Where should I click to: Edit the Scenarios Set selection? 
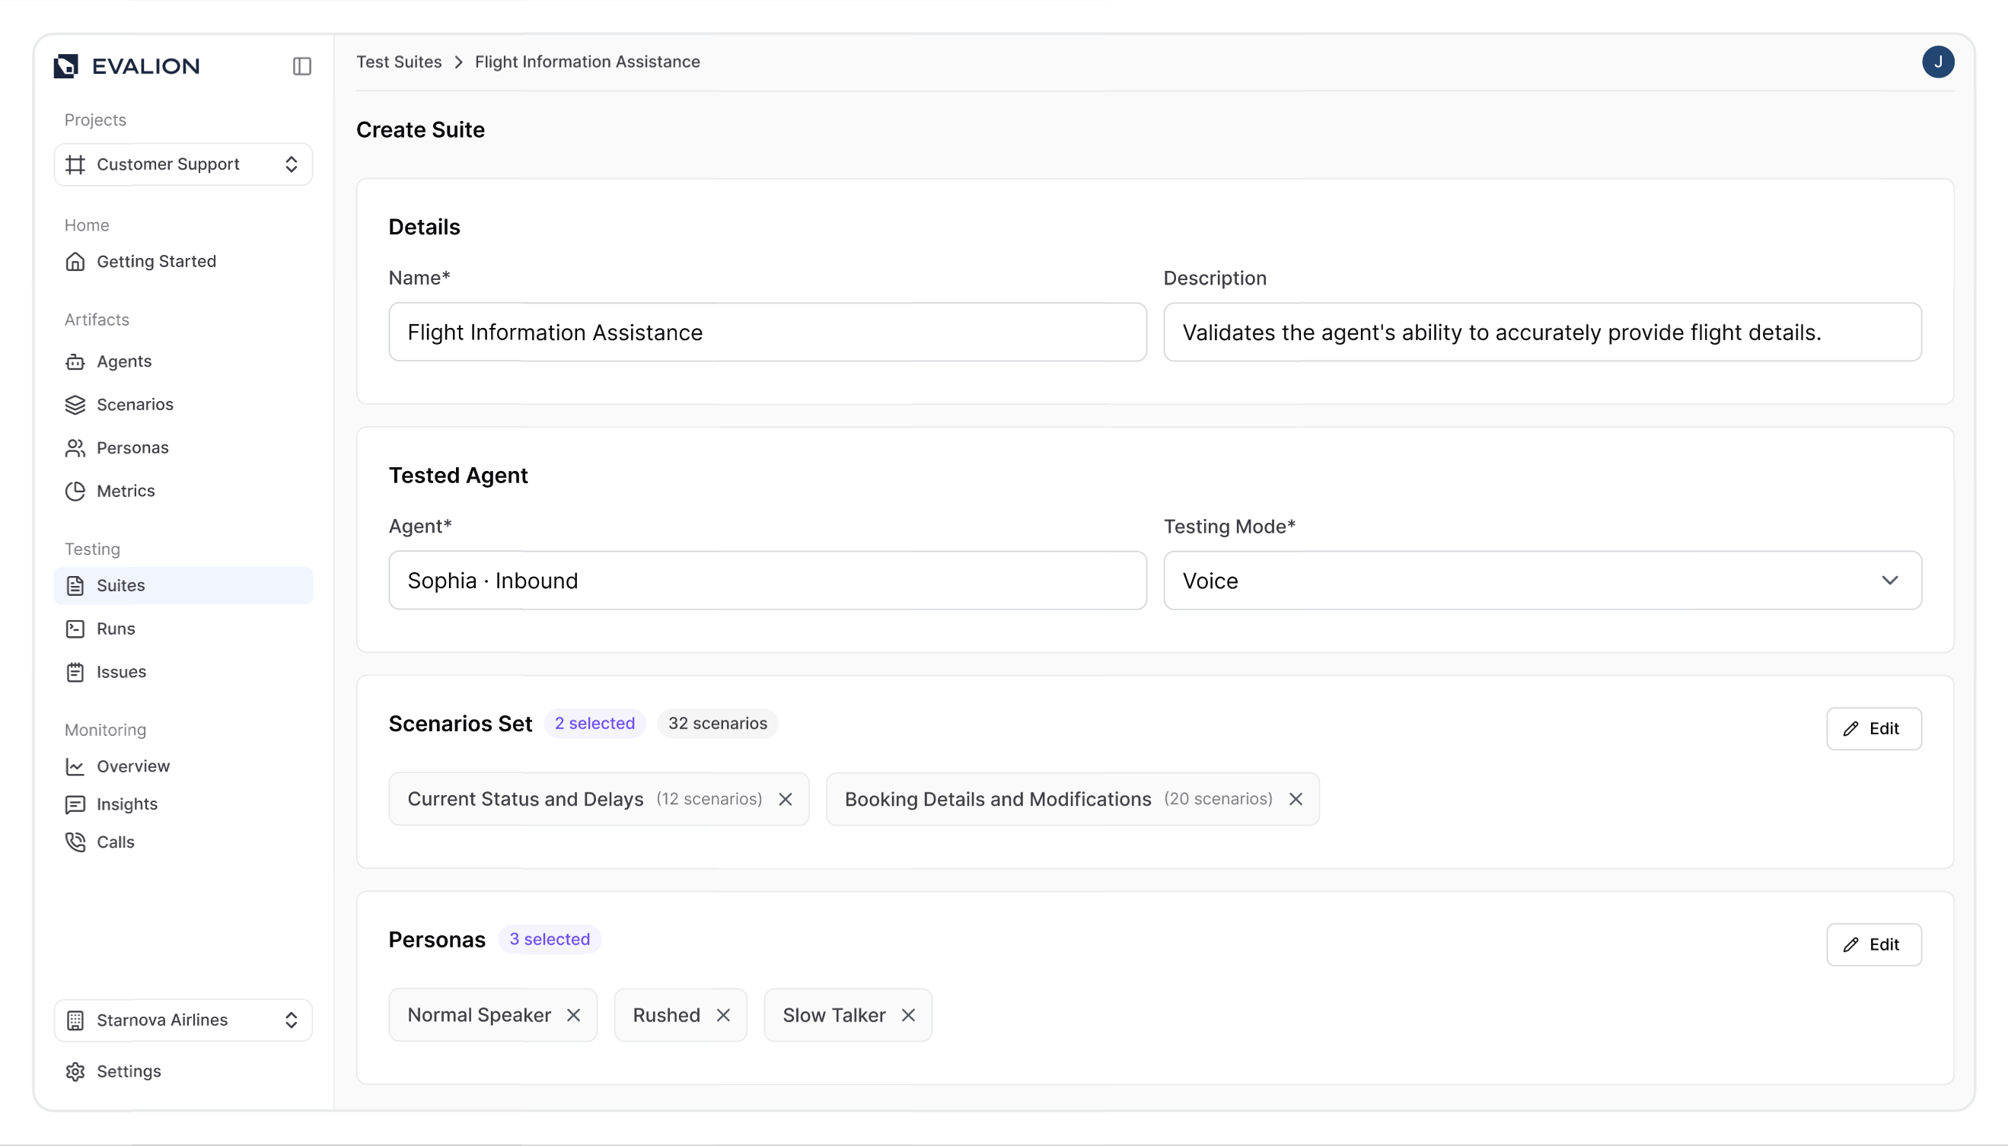coord(1873,728)
